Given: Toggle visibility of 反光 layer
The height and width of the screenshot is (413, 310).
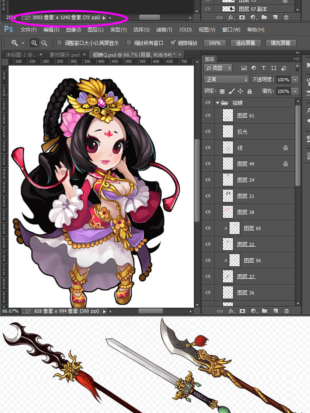Looking at the screenshot, I should tap(208, 131).
